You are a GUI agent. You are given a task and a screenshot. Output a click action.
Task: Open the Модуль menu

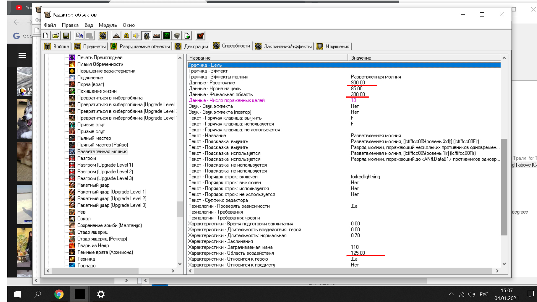click(108, 25)
